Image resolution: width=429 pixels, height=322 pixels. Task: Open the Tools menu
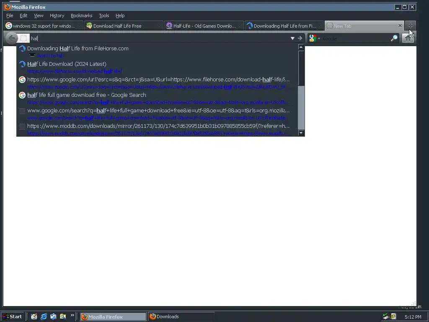click(104, 16)
